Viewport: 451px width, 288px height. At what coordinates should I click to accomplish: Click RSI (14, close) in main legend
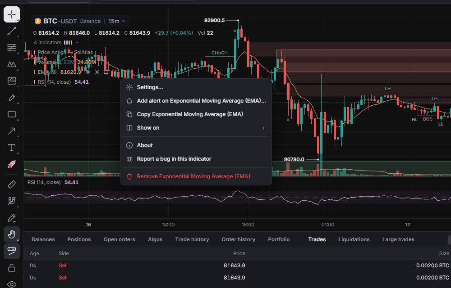tap(54, 82)
